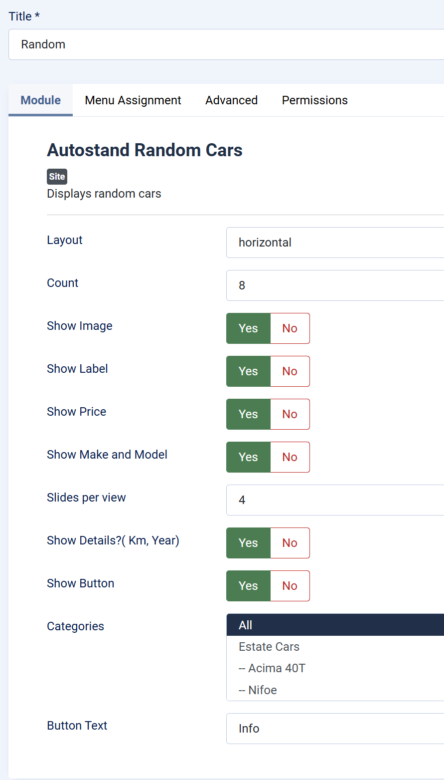Click the Slides per view field
This screenshot has height=780, width=444.
pos(334,500)
